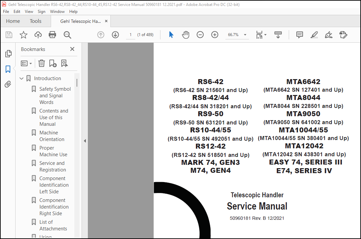
Task: Collapse the Introduction bookmark group
Action: click(x=22, y=78)
